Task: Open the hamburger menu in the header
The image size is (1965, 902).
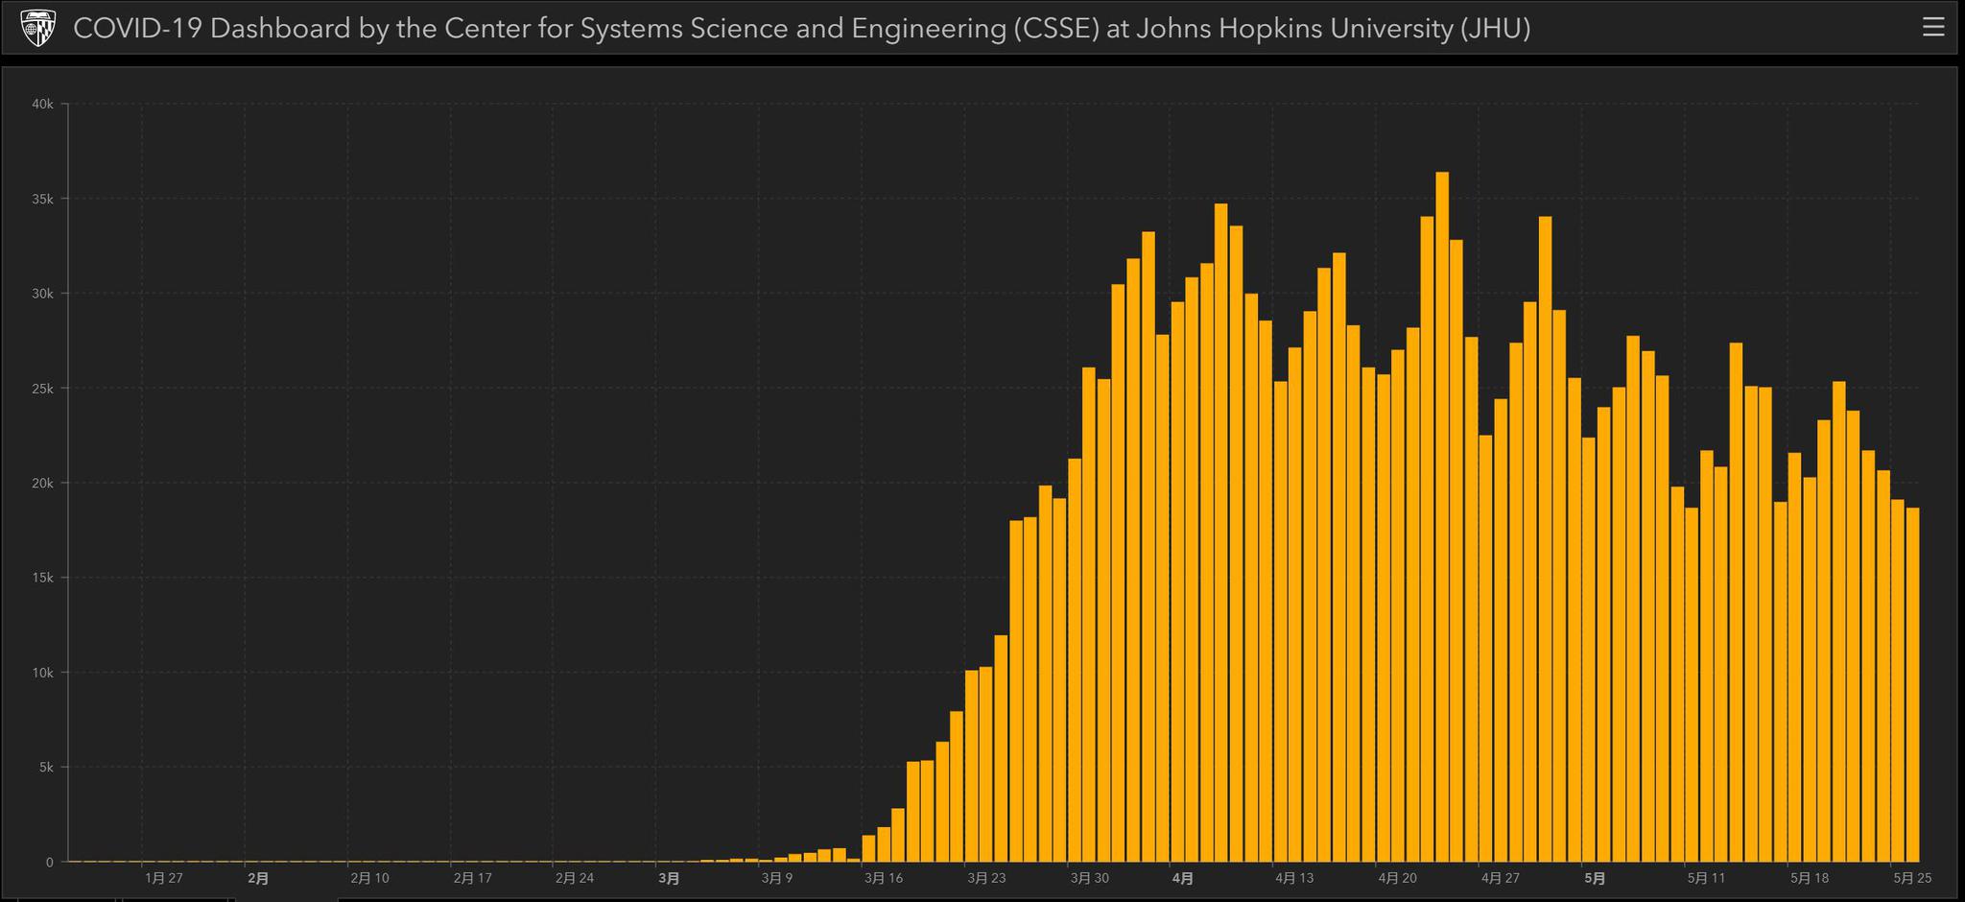Action: [x=1933, y=28]
